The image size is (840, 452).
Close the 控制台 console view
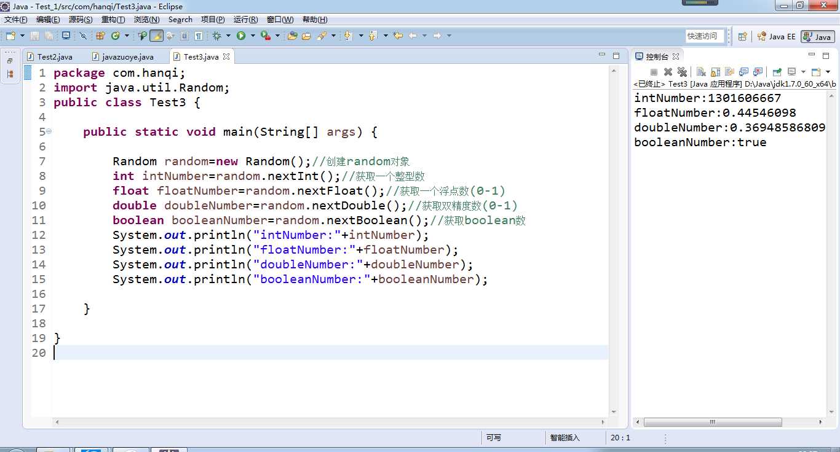coord(676,56)
